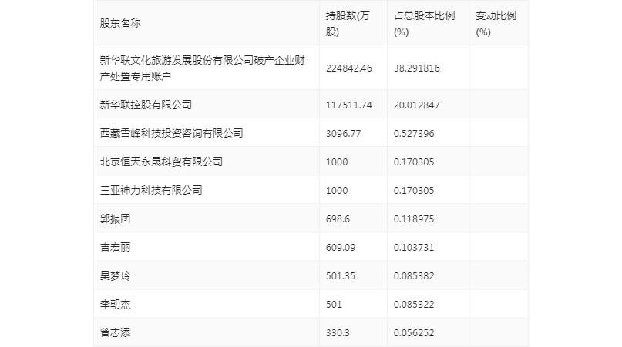Select the percentage 20.012847
This screenshot has height=347, width=622.
[x=416, y=105]
